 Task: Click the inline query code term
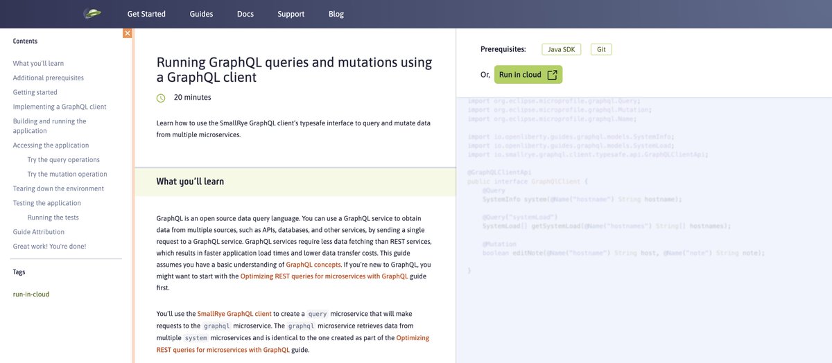pos(317,314)
